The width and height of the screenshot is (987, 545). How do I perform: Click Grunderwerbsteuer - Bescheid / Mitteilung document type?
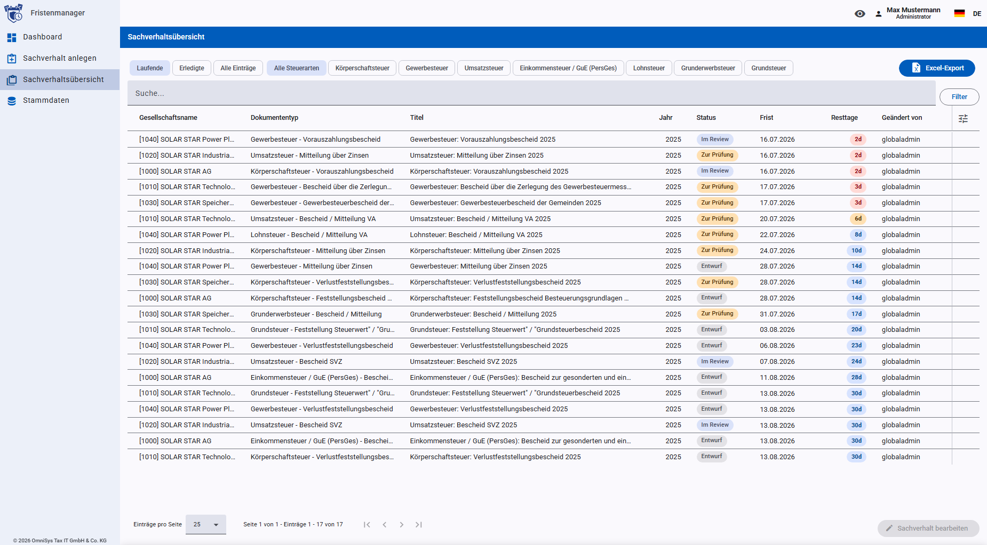[x=316, y=314]
